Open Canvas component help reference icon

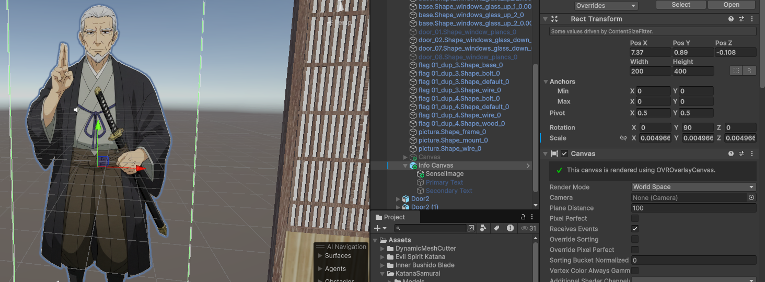click(731, 154)
